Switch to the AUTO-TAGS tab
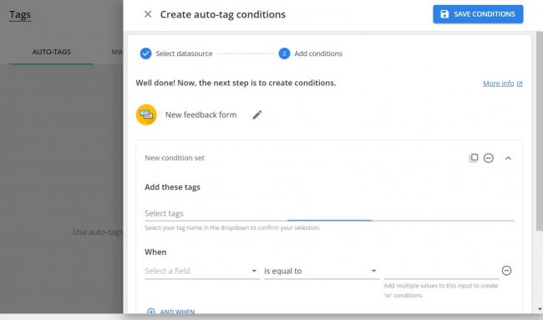Image resolution: width=543 pixels, height=320 pixels. (x=52, y=52)
